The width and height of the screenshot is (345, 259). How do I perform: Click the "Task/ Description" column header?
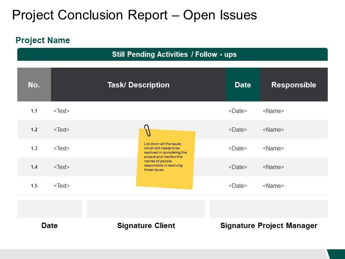(x=138, y=85)
